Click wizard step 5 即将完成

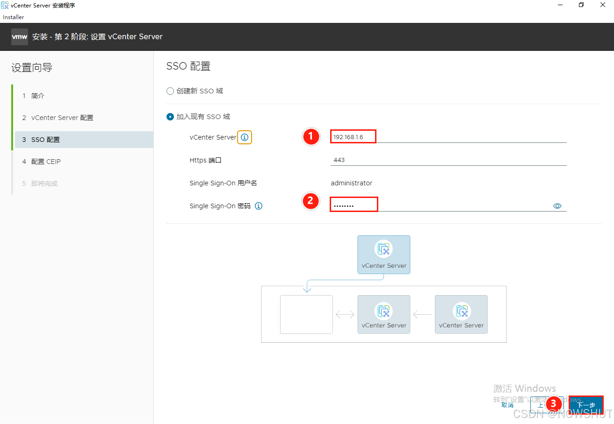click(84, 184)
